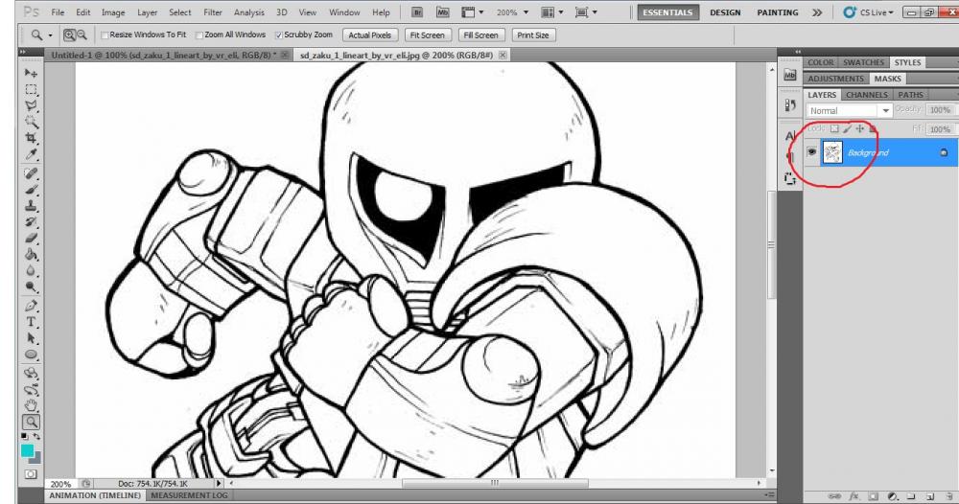Open collapsed History panel icon
The width and height of the screenshot is (959, 504).
point(790,105)
